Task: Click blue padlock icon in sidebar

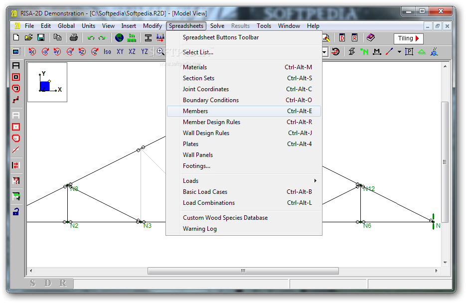Action: [16, 211]
